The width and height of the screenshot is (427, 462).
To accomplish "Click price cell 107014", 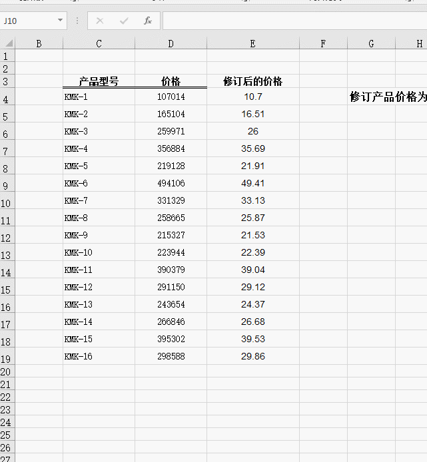I will 171,97.
